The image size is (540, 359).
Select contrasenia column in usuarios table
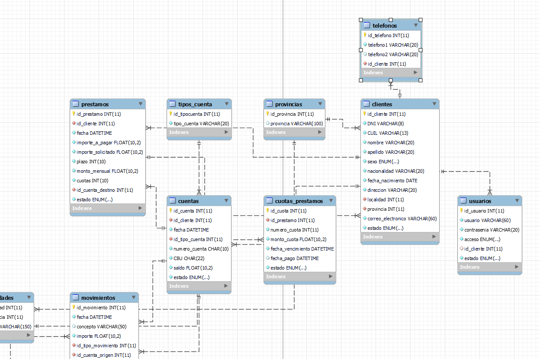491,230
